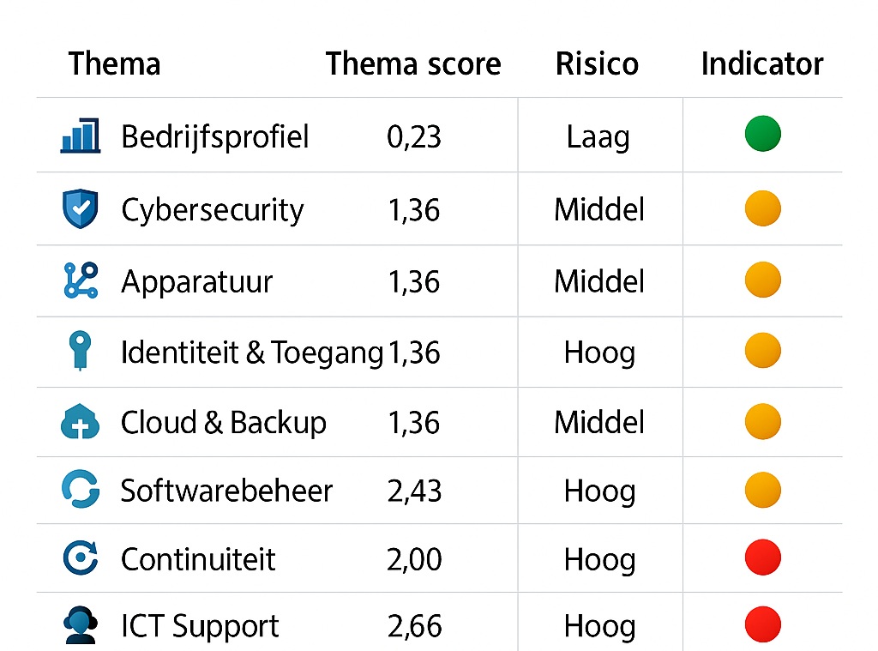The height and width of the screenshot is (651, 878).
Task: Open the Cybersecurity theme label
Action: (x=213, y=210)
